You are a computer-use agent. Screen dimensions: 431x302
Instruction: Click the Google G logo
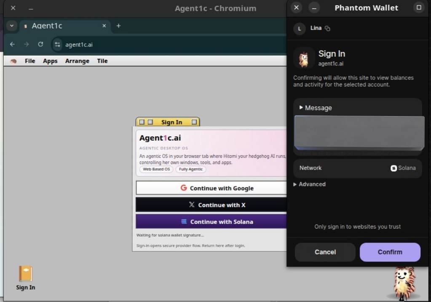(184, 188)
